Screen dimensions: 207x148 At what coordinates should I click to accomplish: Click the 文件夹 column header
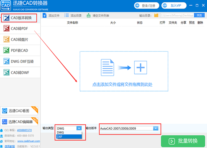pos(173,22)
